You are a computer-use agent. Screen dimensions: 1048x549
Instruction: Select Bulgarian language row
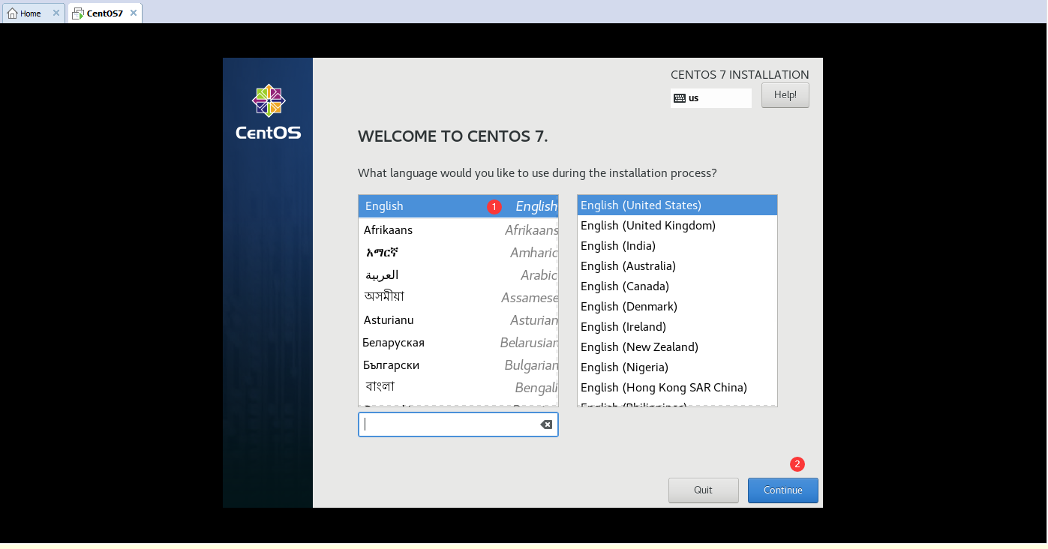(458, 364)
